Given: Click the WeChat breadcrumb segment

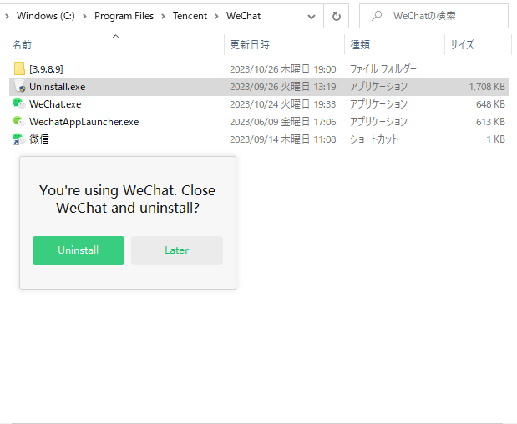Looking at the screenshot, I should click(x=243, y=16).
